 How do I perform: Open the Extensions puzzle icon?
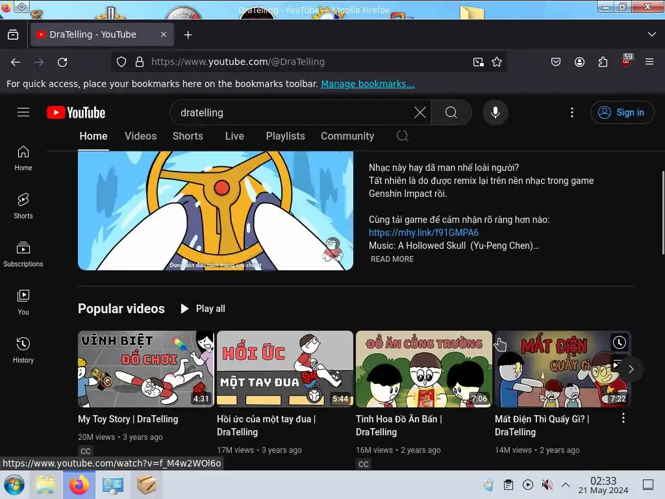pos(603,62)
